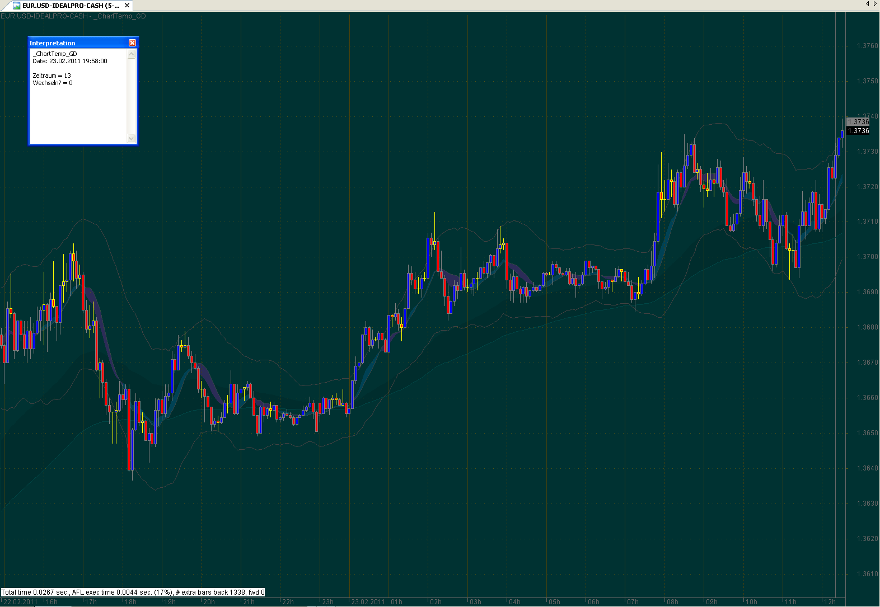Click the 'Wechseln? = 0' line

(53, 83)
